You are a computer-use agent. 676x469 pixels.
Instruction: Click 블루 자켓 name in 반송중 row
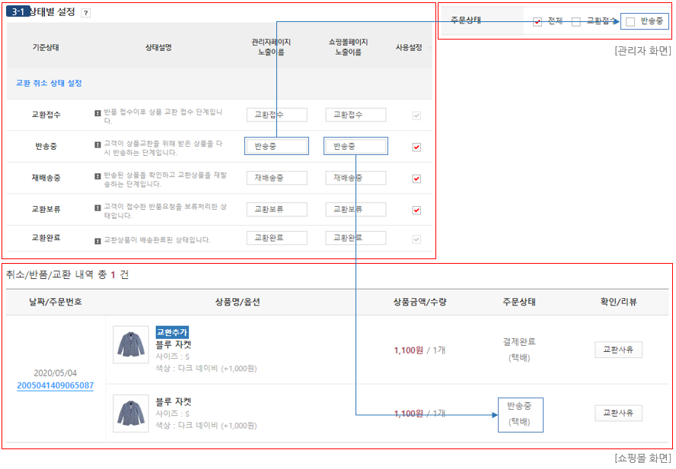(x=174, y=402)
